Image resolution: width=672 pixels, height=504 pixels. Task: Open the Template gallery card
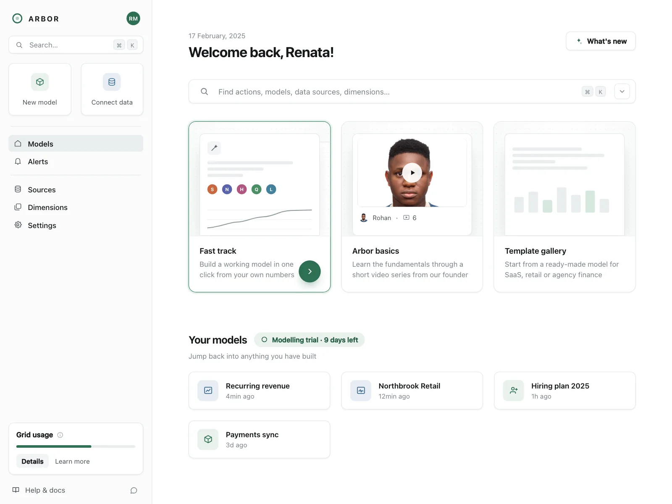(x=564, y=207)
